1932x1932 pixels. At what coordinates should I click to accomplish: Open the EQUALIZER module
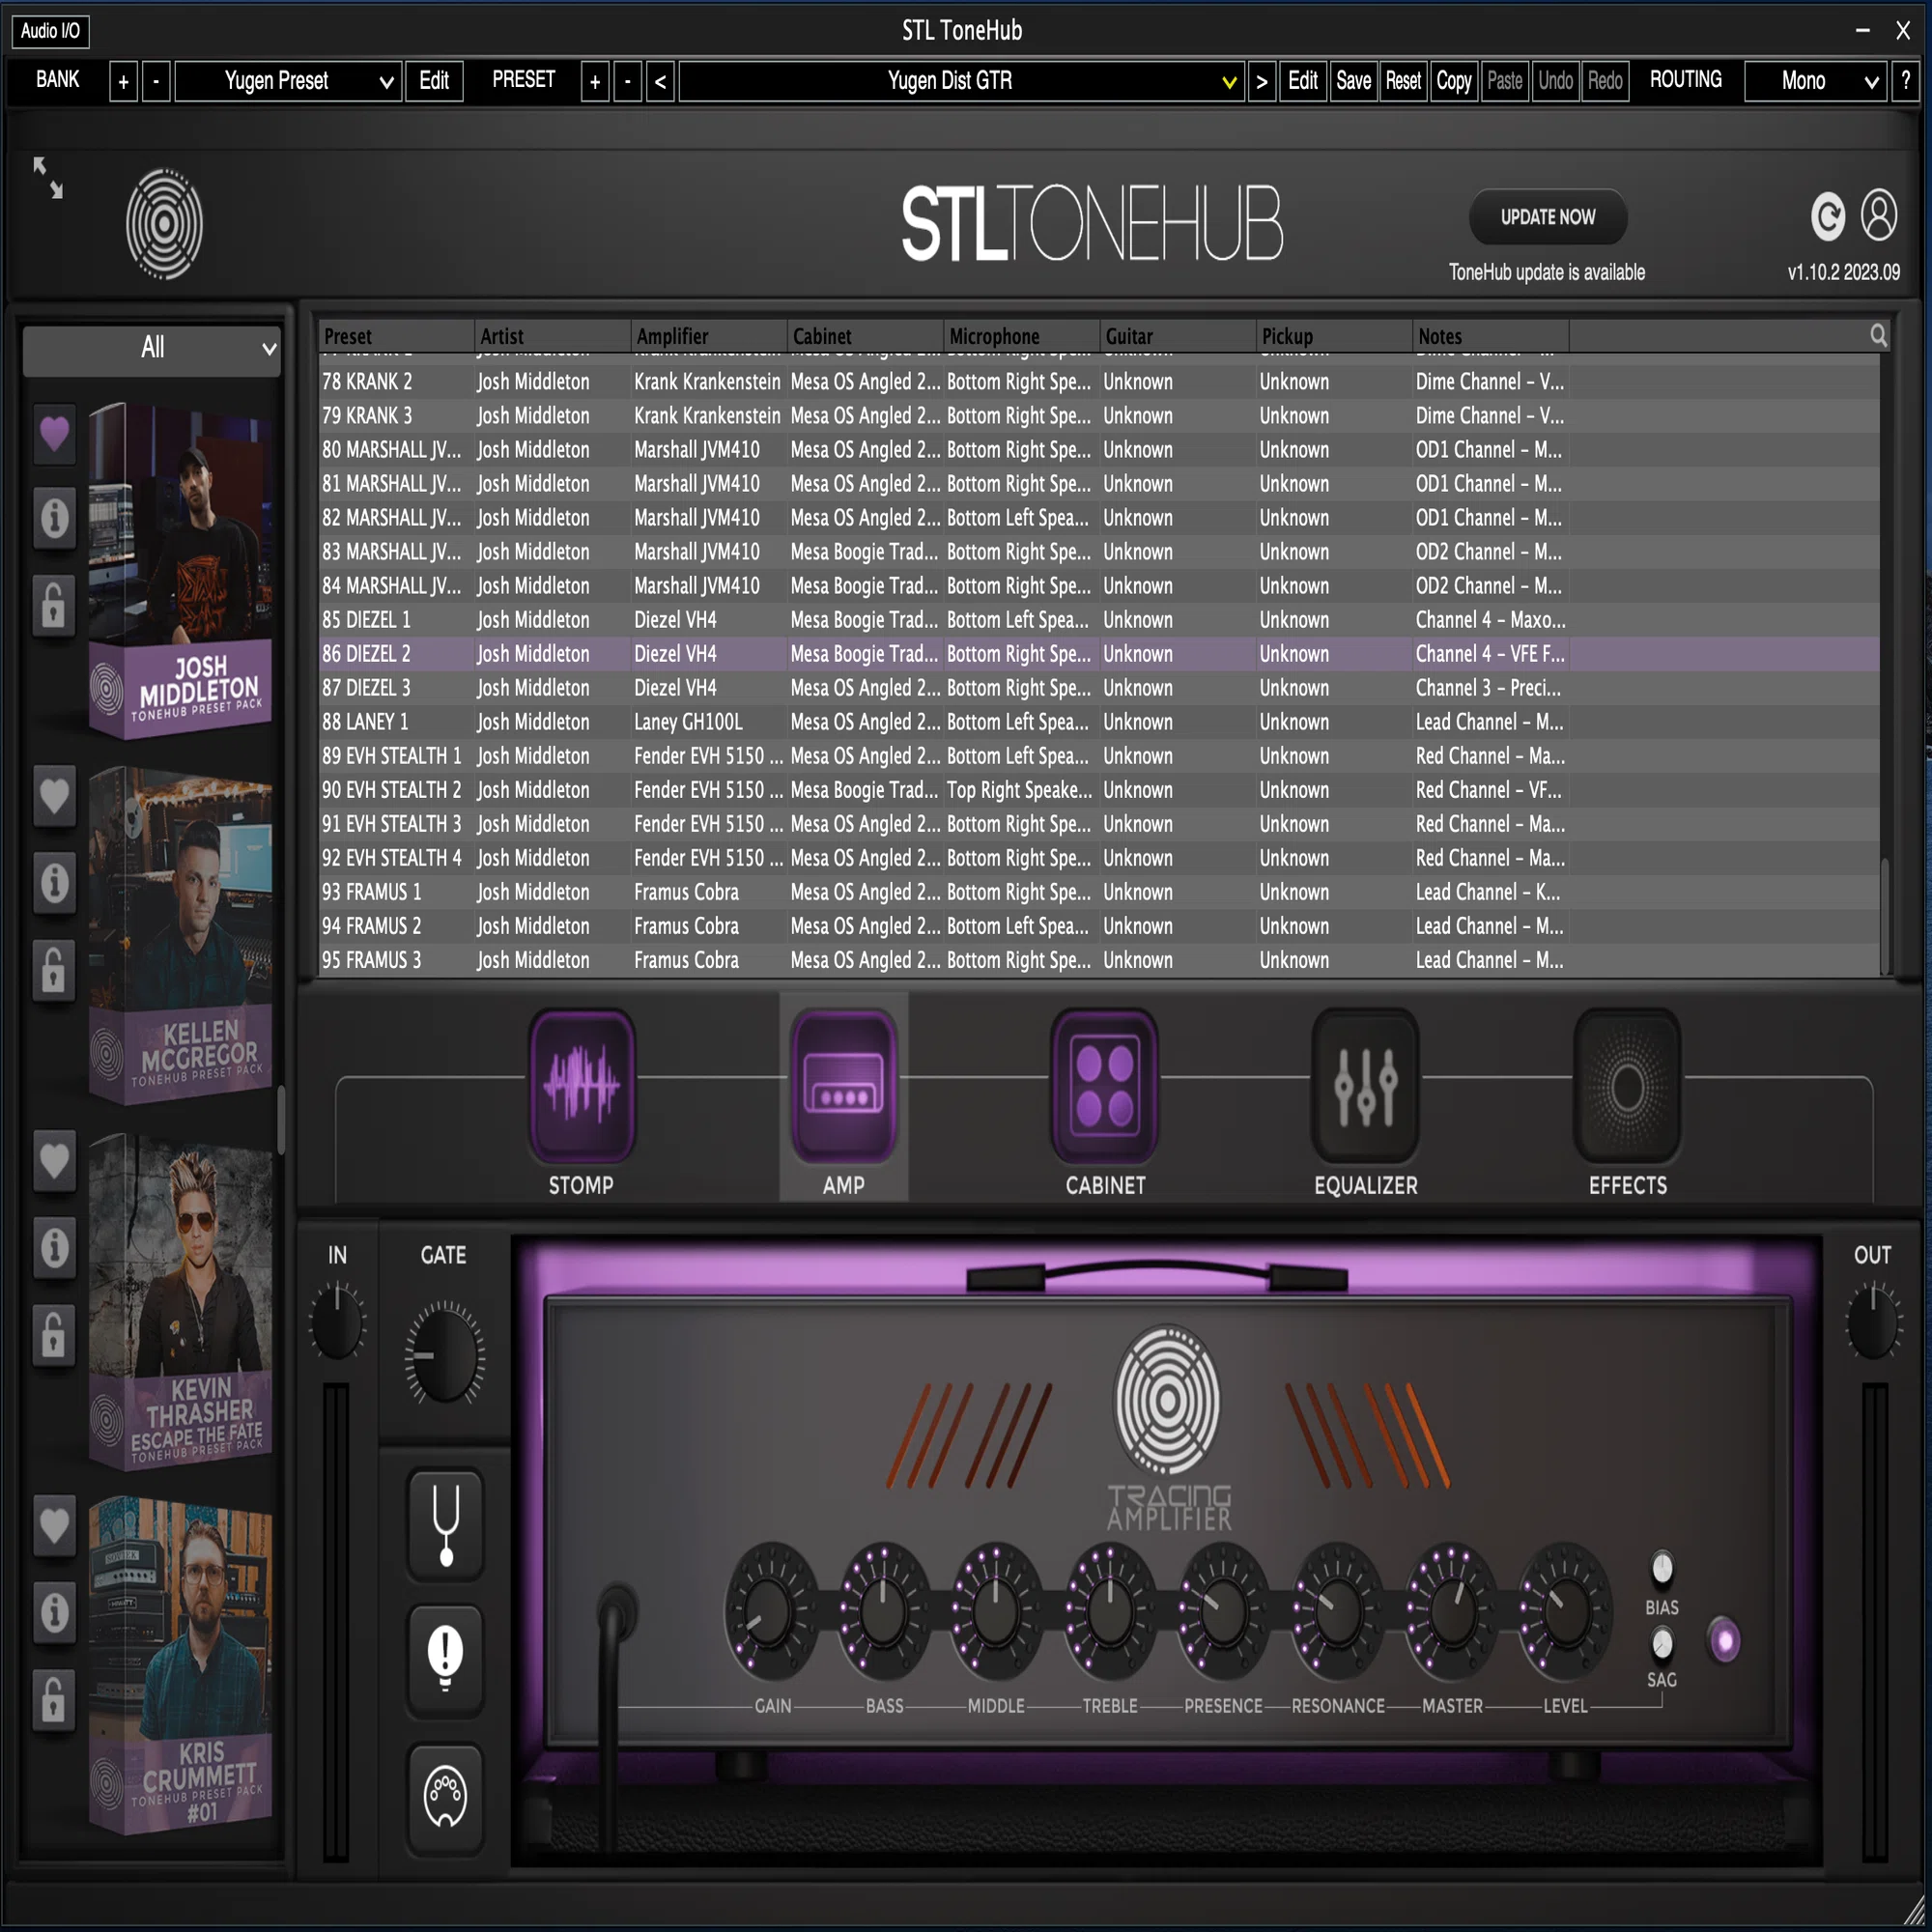1366,1087
